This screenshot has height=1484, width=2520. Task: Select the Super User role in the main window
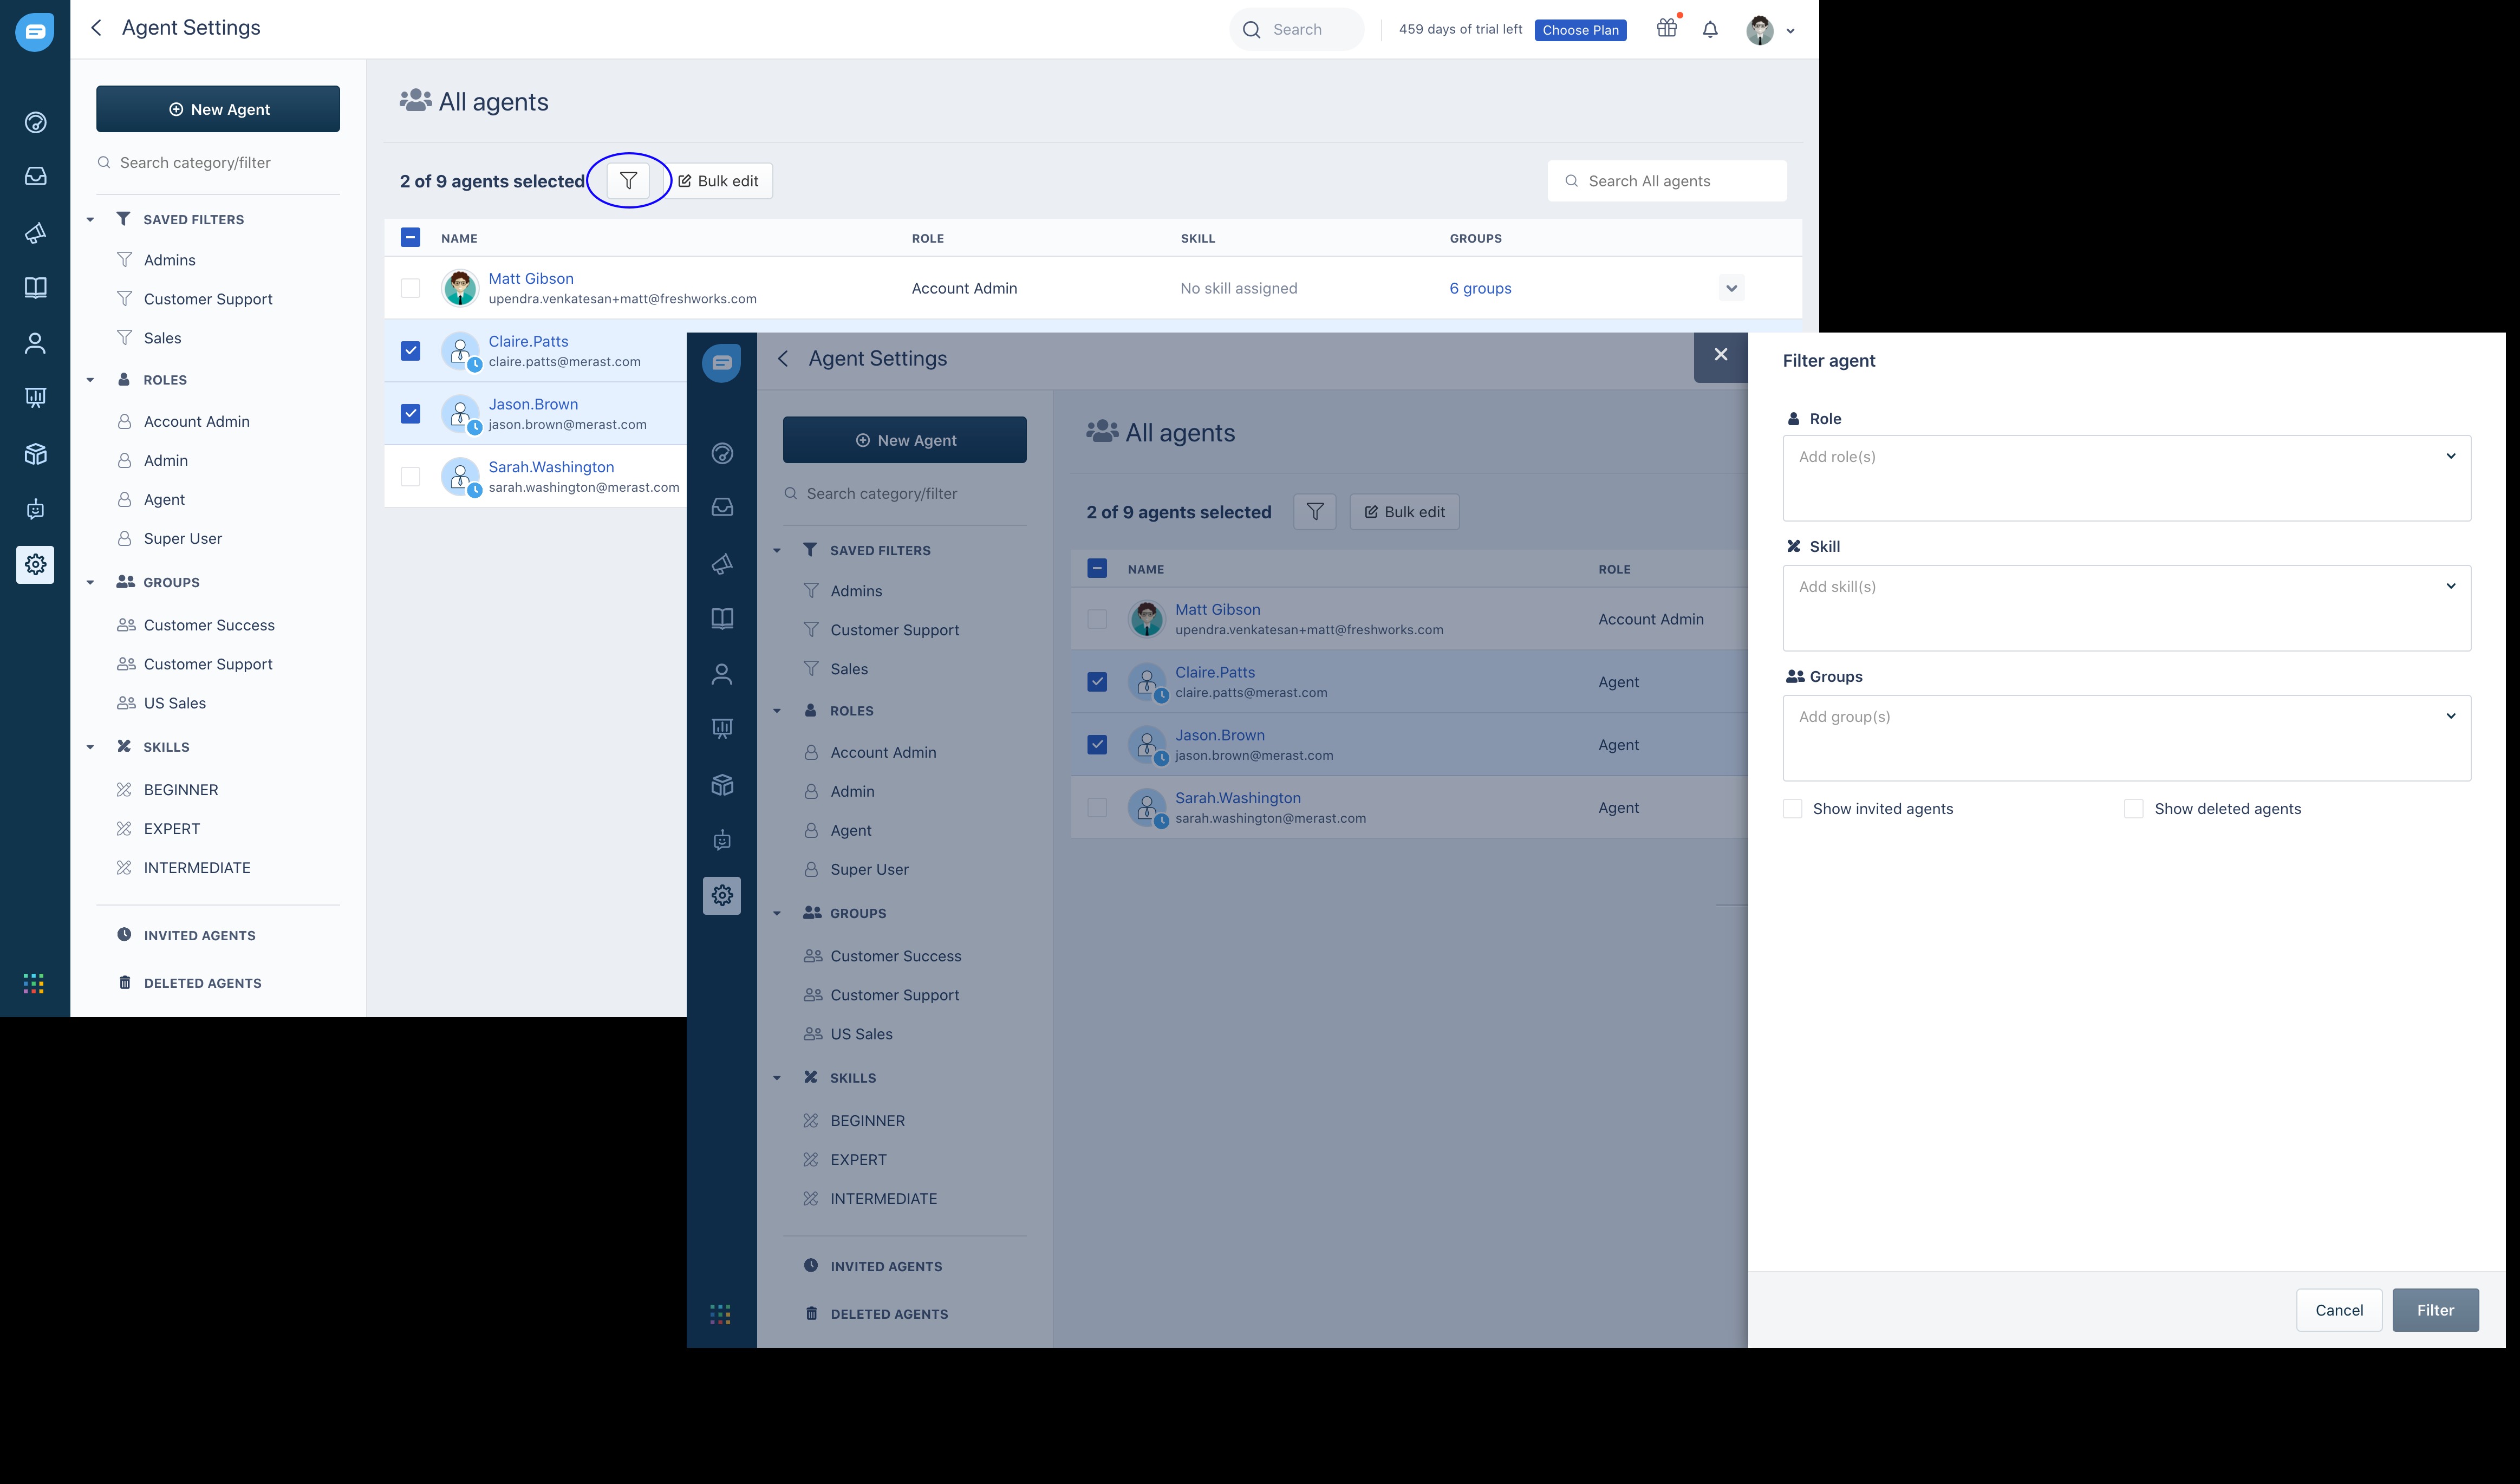182,539
